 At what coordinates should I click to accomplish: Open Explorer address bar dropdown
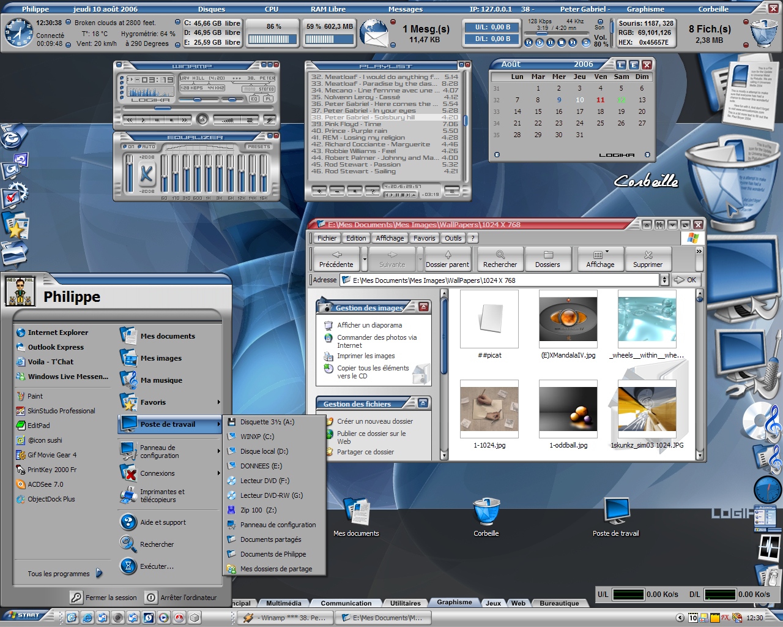coord(664,280)
